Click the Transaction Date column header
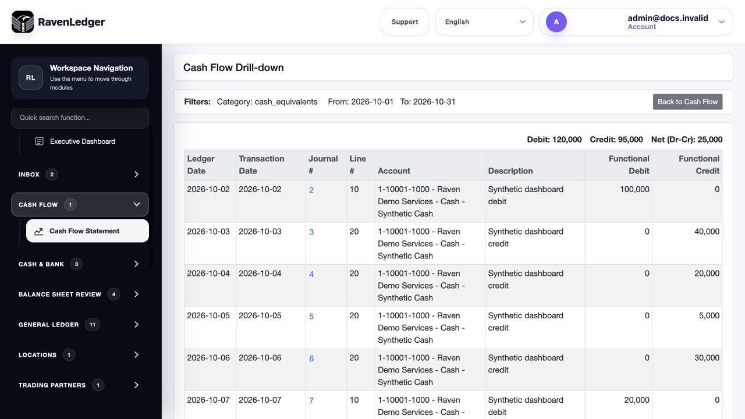 tap(271, 165)
